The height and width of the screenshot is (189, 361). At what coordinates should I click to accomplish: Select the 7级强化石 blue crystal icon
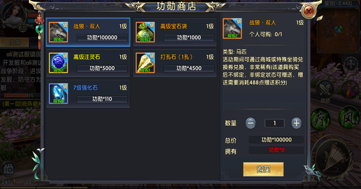point(58,94)
